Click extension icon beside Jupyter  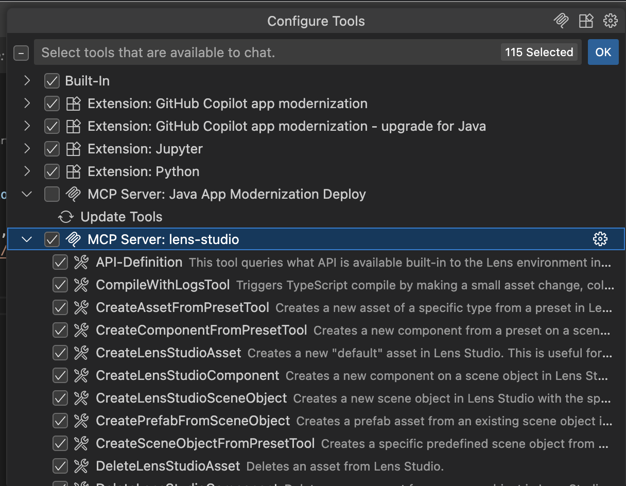tap(74, 149)
